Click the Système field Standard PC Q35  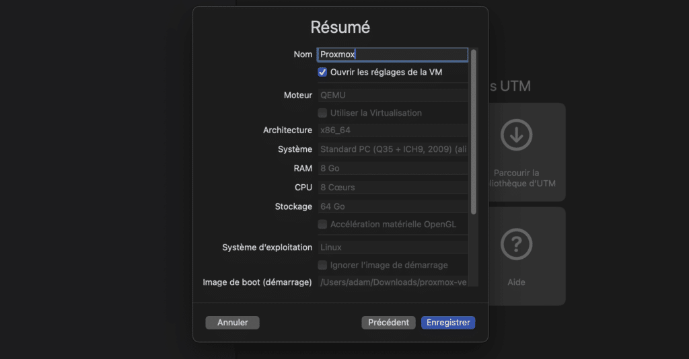[392, 149]
